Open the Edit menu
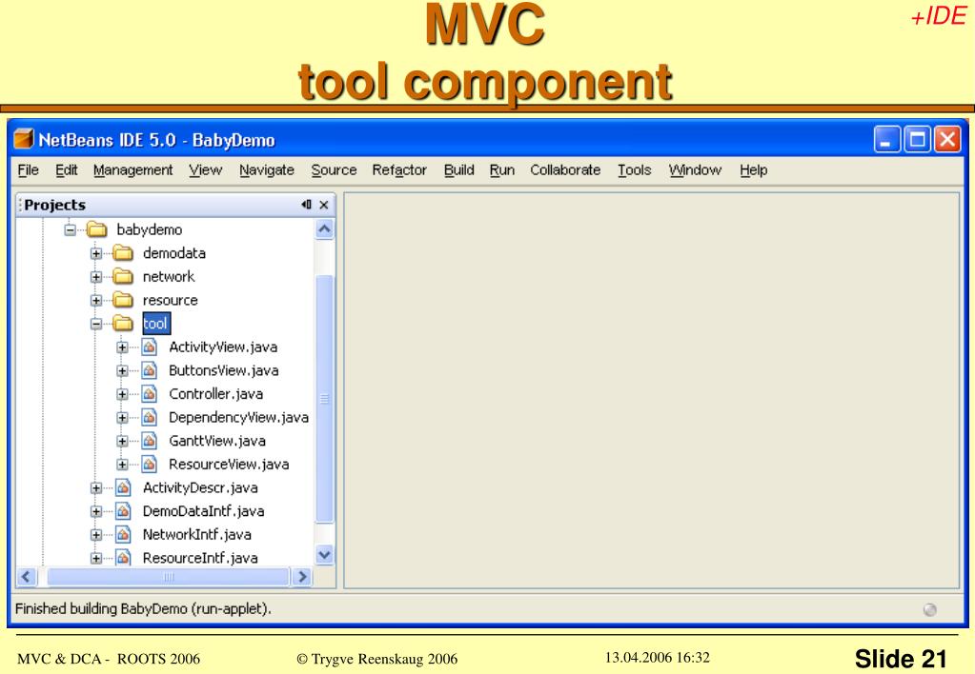 coord(67,170)
